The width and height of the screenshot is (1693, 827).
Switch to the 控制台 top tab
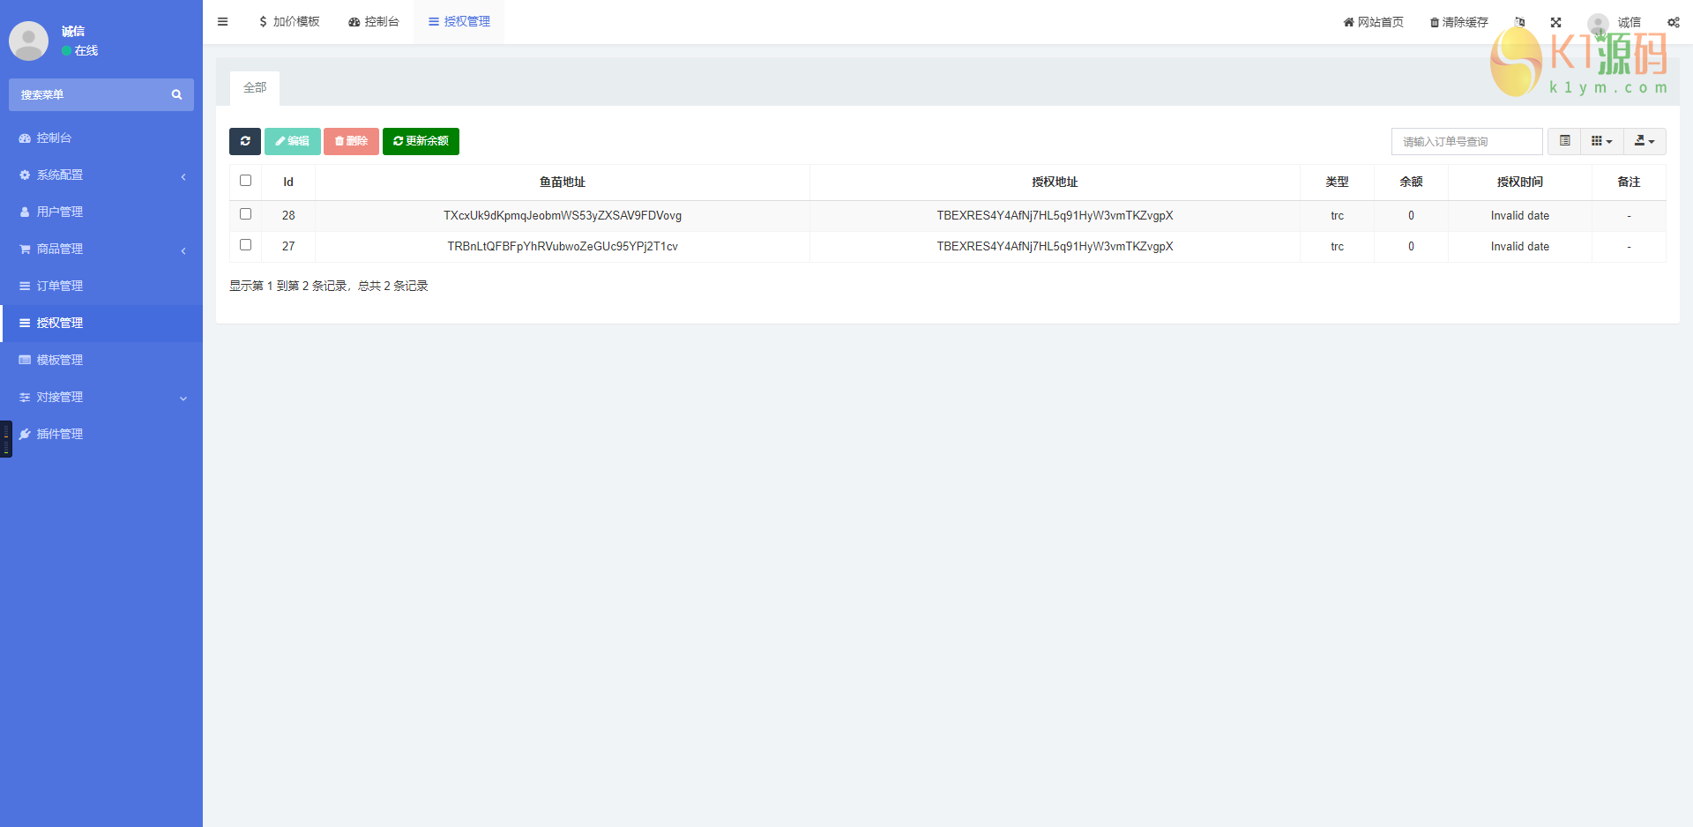[374, 22]
